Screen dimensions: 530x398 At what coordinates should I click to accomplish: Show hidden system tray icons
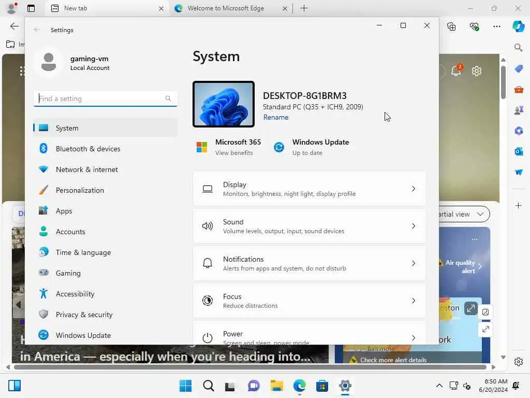point(439,386)
